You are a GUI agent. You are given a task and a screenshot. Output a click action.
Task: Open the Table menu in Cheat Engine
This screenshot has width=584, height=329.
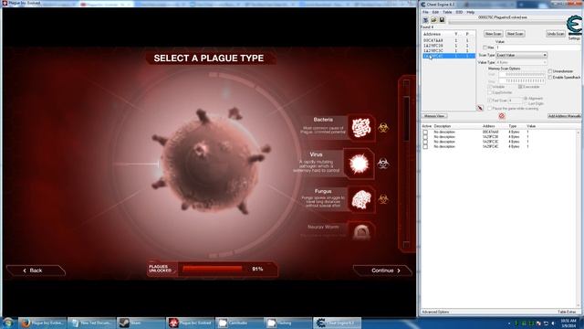click(x=447, y=12)
